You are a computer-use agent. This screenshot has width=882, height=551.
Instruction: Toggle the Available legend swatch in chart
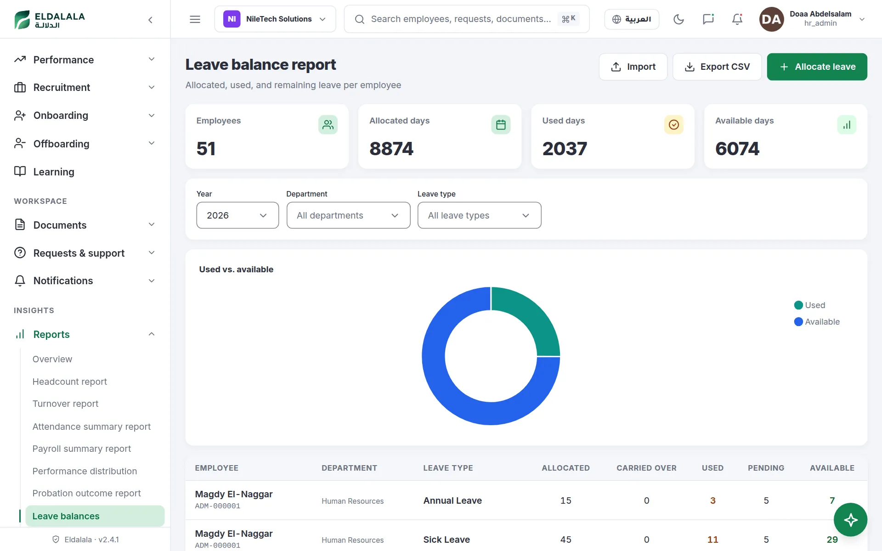tap(798, 321)
